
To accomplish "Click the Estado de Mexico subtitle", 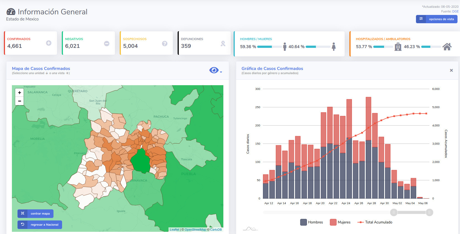I will [22, 19].
